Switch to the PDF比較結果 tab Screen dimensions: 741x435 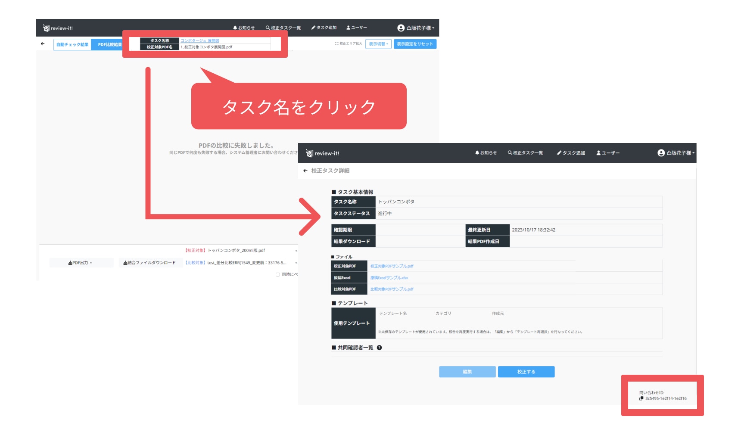pos(109,45)
